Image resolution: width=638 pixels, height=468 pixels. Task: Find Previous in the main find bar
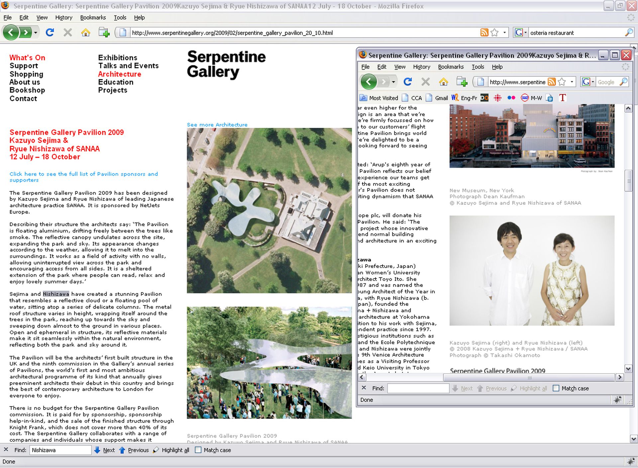pos(134,450)
